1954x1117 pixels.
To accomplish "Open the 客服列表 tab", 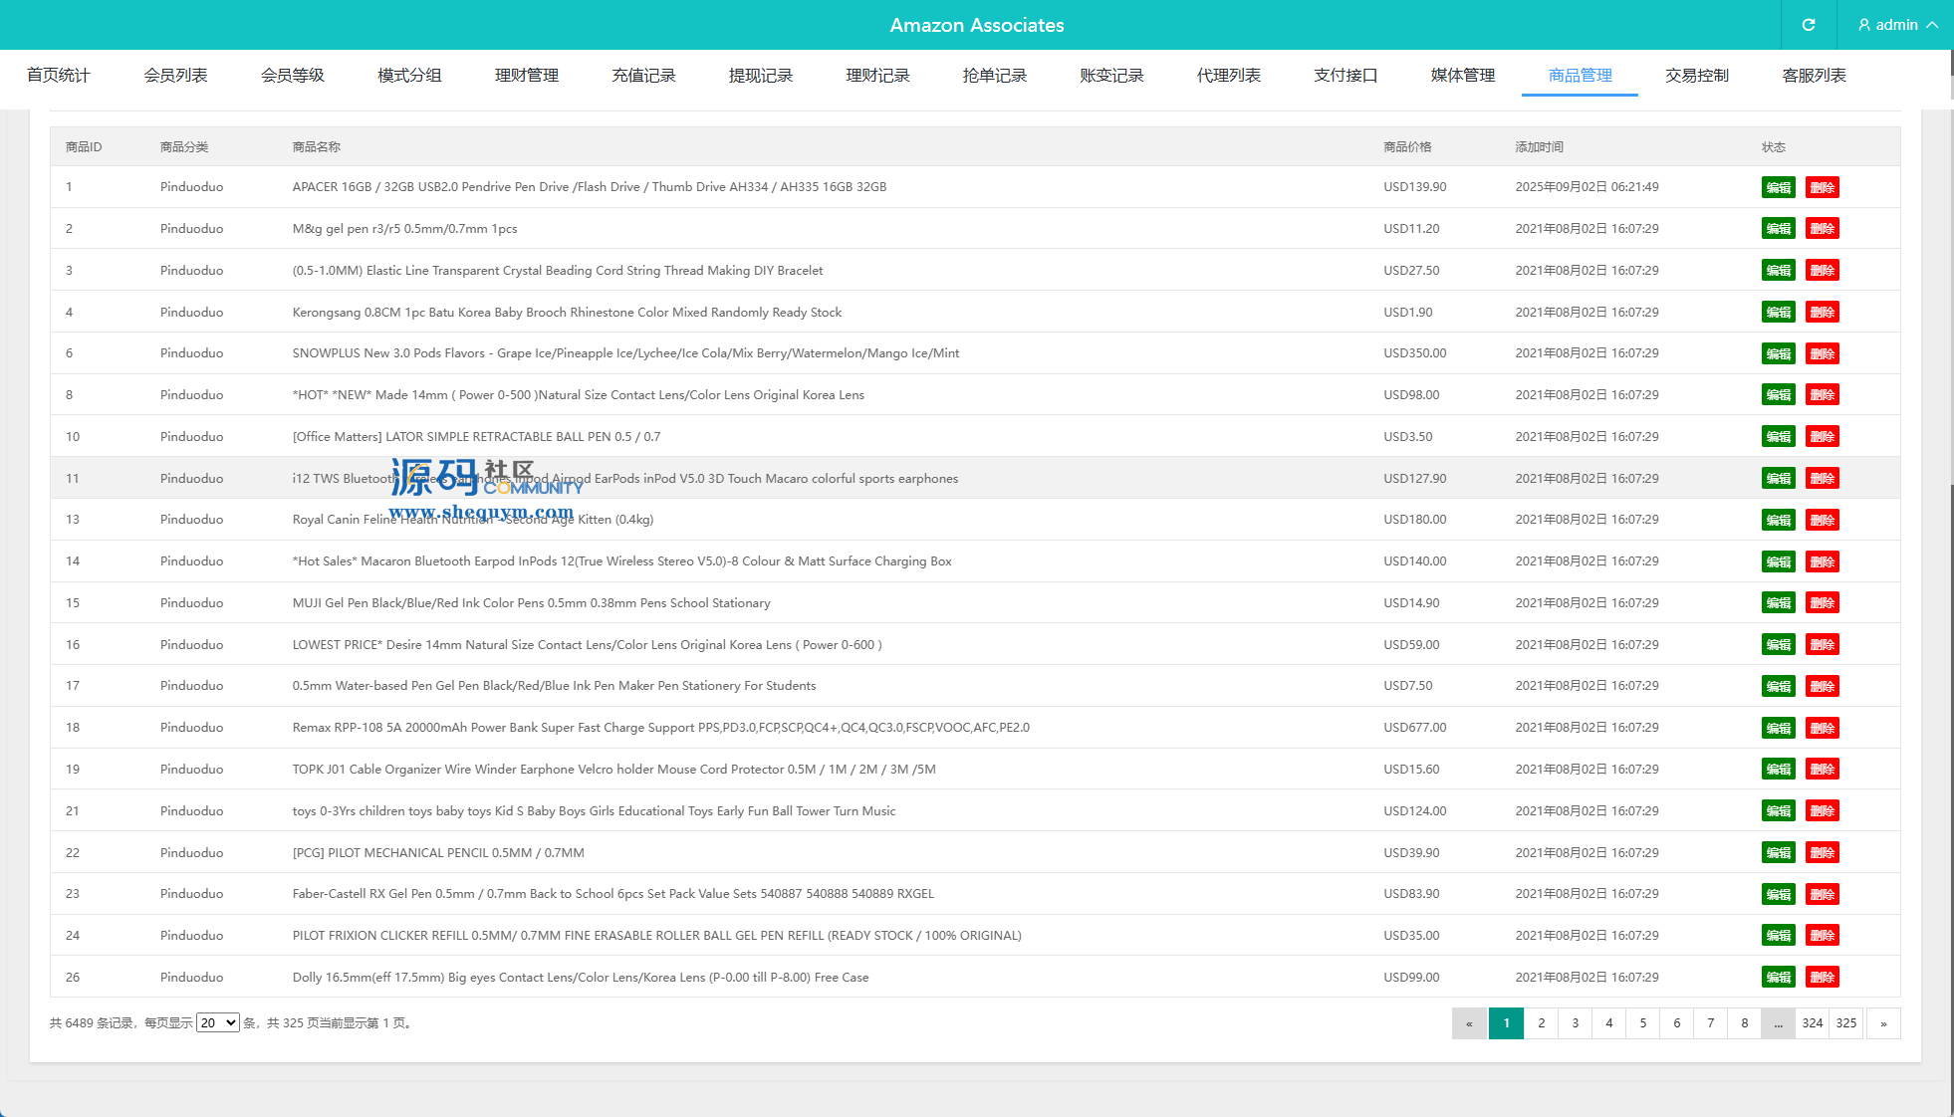I will [1814, 76].
